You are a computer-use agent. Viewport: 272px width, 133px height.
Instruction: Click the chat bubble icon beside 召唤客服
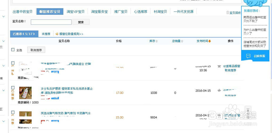tap(248, 56)
